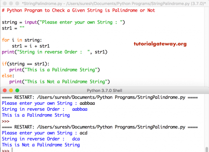Image resolution: width=209 pixels, height=152 pixels.
Task: Click the StringPalindrome.py editor title text
Action: (x=114, y=3)
